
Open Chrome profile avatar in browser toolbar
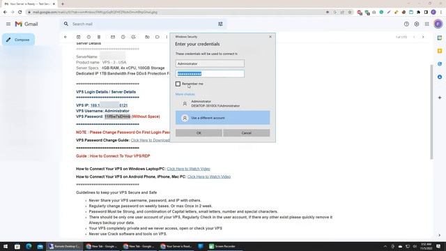tap(433, 13)
